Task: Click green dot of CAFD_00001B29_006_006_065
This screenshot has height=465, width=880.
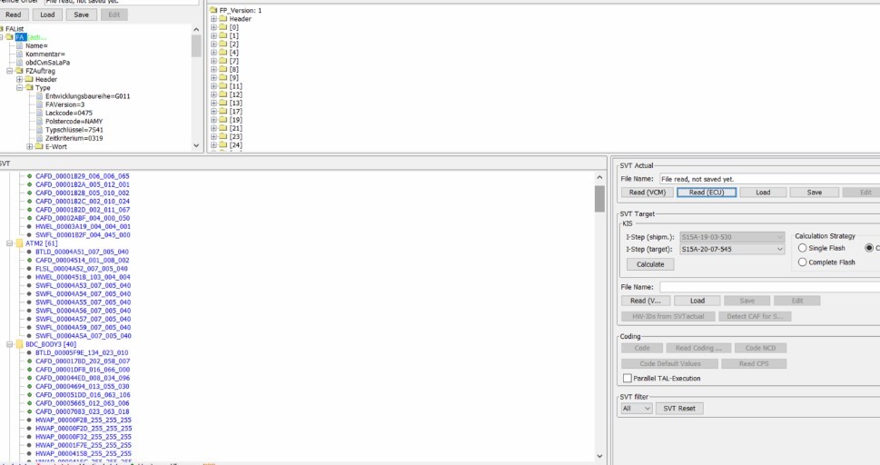Action: point(29,176)
